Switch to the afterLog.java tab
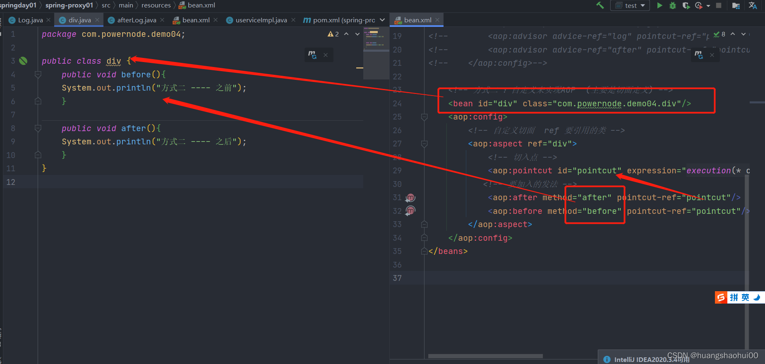This screenshot has width=765, height=364. point(137,20)
